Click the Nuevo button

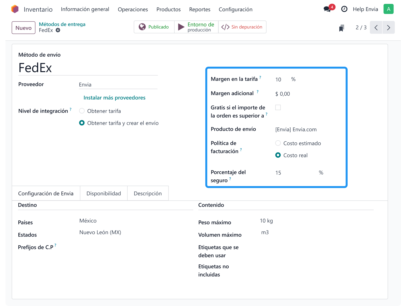[24, 28]
